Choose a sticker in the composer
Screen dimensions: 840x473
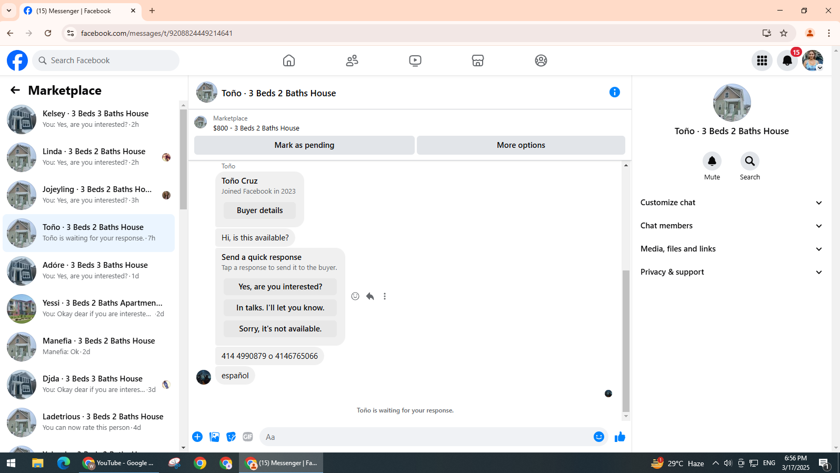tap(231, 437)
